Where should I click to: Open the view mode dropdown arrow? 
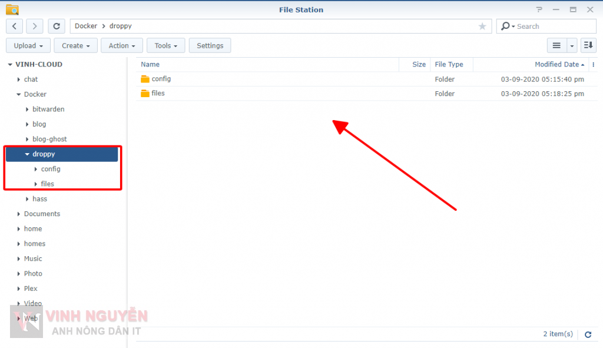point(572,45)
